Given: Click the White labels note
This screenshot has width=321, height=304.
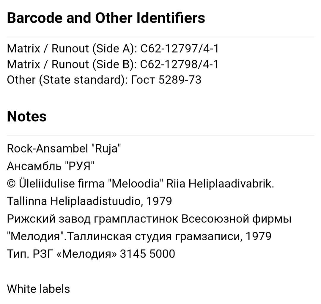Looking at the screenshot, I should tap(38, 289).
